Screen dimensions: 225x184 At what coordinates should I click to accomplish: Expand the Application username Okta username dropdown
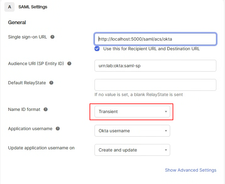coord(132,131)
